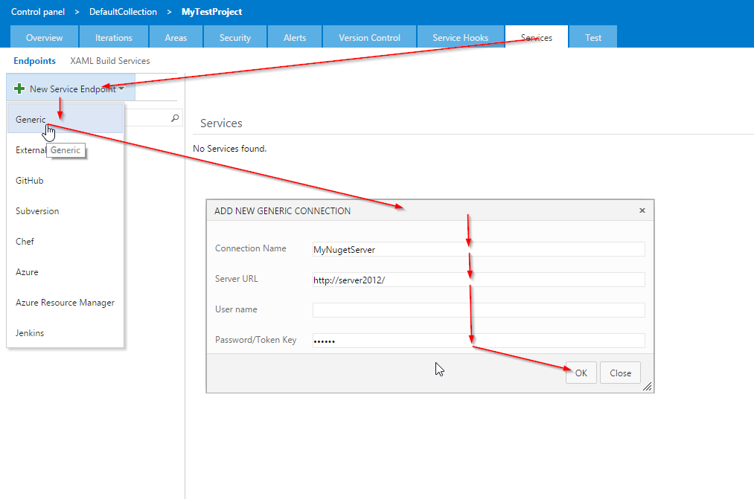The image size is (754, 499).
Task: Click the green plus New Service Endpoint icon
Action: pyautogui.click(x=19, y=89)
